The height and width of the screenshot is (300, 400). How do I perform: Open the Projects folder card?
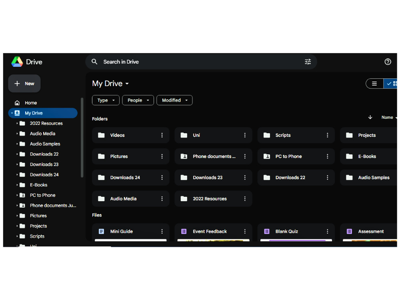pos(369,135)
